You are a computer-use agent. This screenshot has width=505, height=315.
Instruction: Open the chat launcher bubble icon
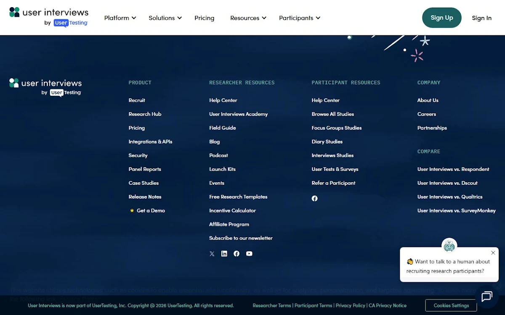coord(487,297)
